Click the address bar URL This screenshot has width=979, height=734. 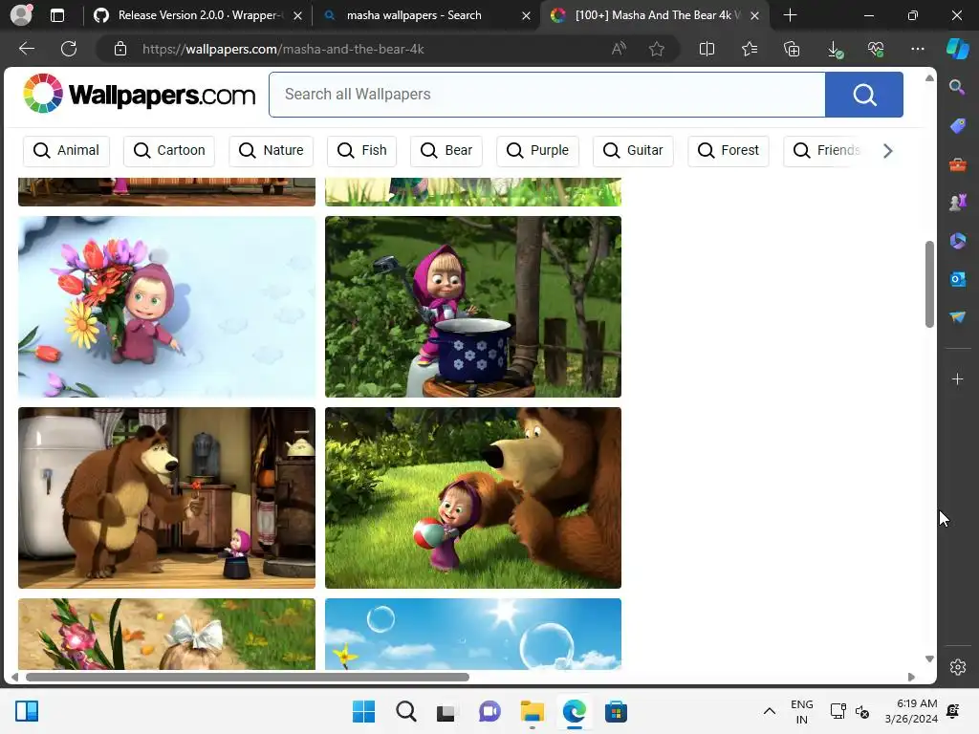[x=283, y=49]
